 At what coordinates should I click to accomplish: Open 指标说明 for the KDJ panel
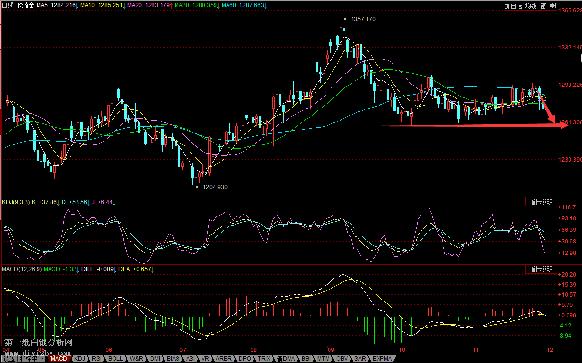tap(541, 202)
